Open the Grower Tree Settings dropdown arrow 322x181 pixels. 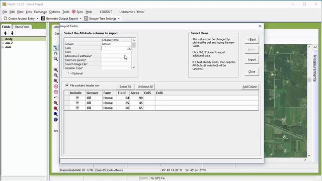point(119,19)
